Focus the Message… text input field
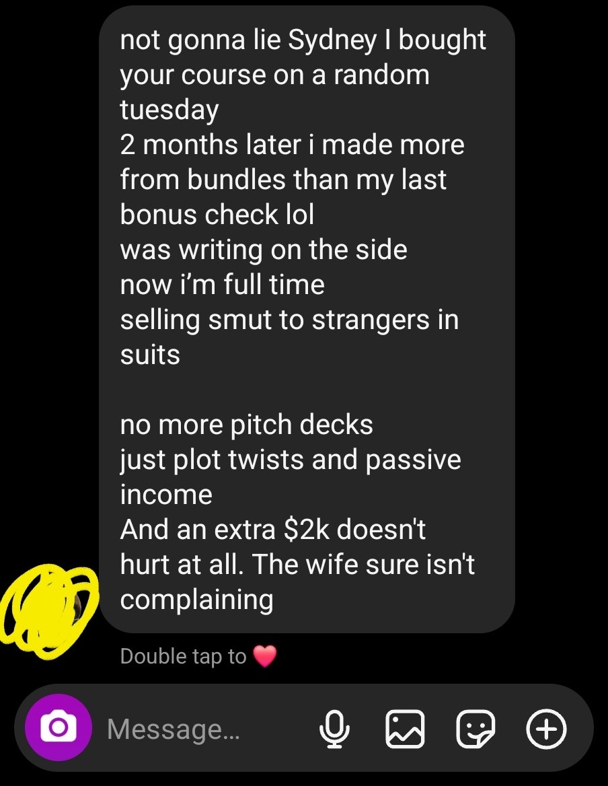The height and width of the screenshot is (786, 608). (200, 729)
